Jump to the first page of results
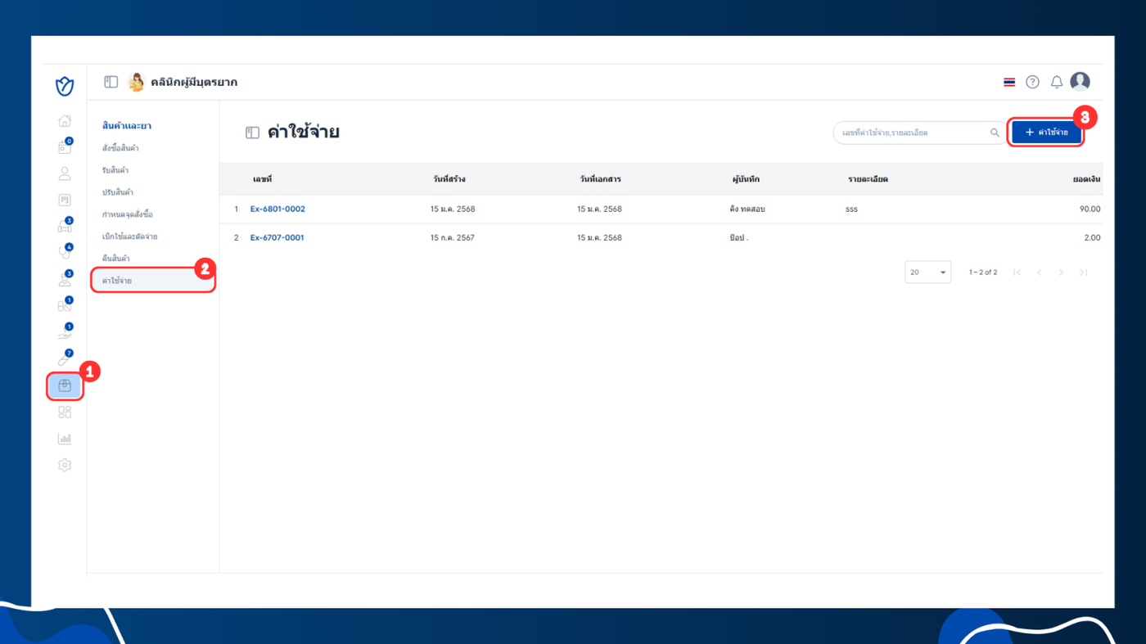This screenshot has width=1146, height=644. pyautogui.click(x=1017, y=272)
